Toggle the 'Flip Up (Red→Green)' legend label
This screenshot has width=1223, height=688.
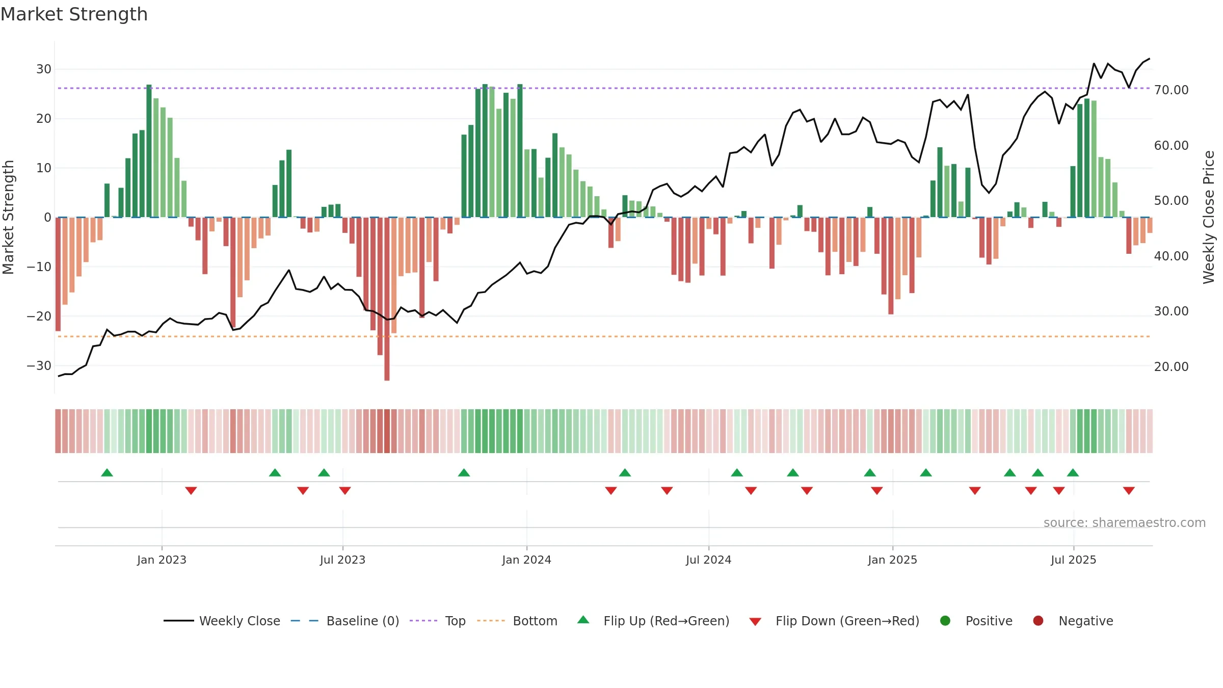pos(667,621)
